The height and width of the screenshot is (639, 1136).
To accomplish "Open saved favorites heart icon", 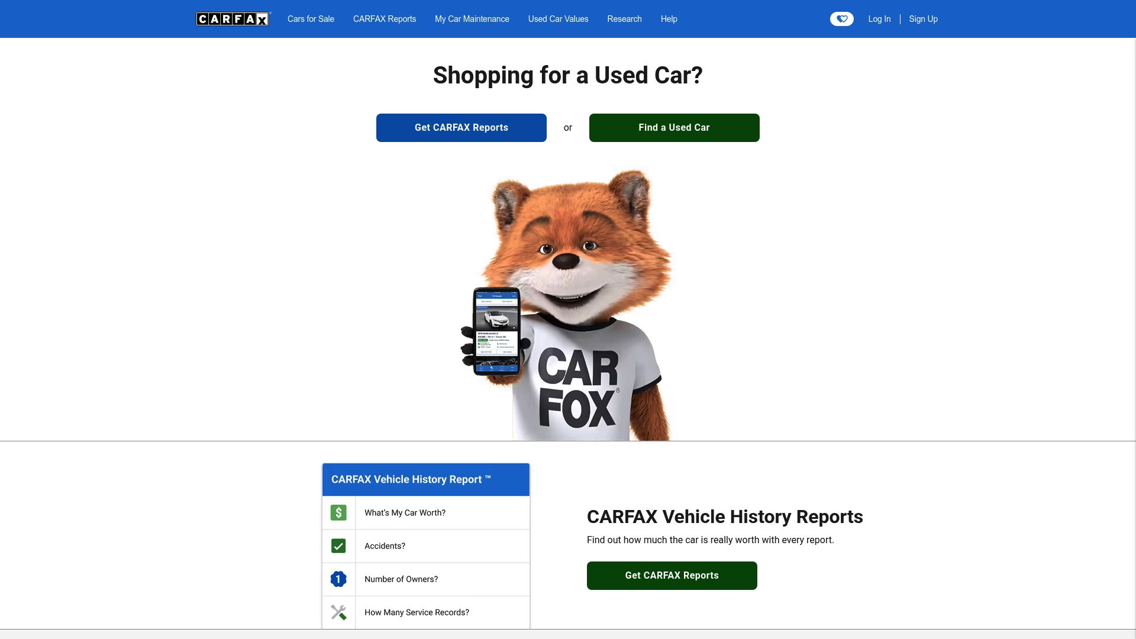I will [x=841, y=19].
